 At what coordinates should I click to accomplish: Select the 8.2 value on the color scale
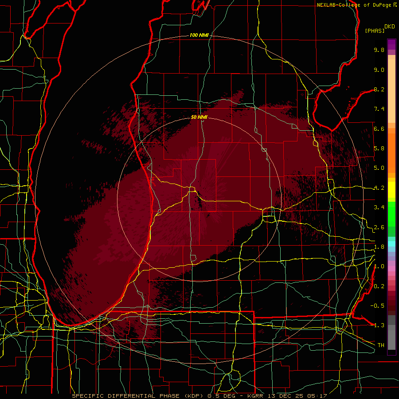tap(379, 89)
